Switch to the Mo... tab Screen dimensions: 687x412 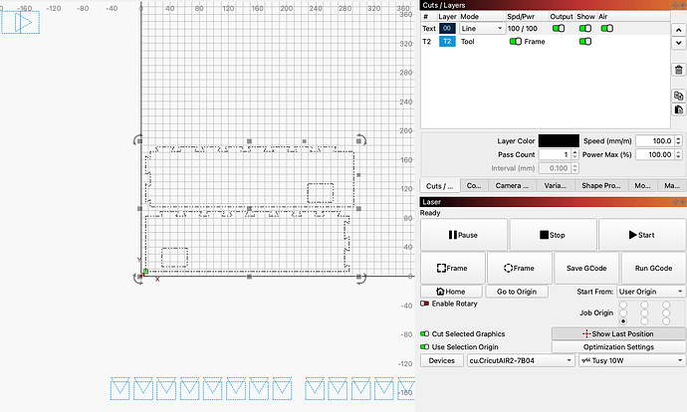tap(642, 186)
